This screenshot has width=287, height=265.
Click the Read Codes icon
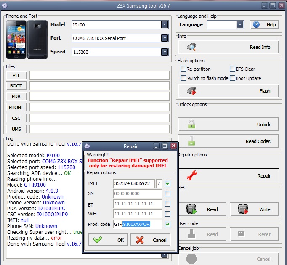(191, 141)
